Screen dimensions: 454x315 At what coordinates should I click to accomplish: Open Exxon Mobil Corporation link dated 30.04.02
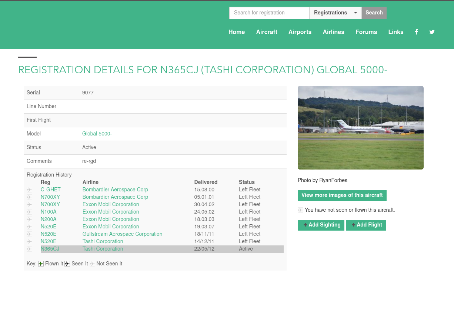[111, 204]
